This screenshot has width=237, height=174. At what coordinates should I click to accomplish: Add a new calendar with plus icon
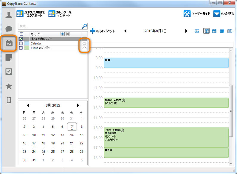[63, 34]
